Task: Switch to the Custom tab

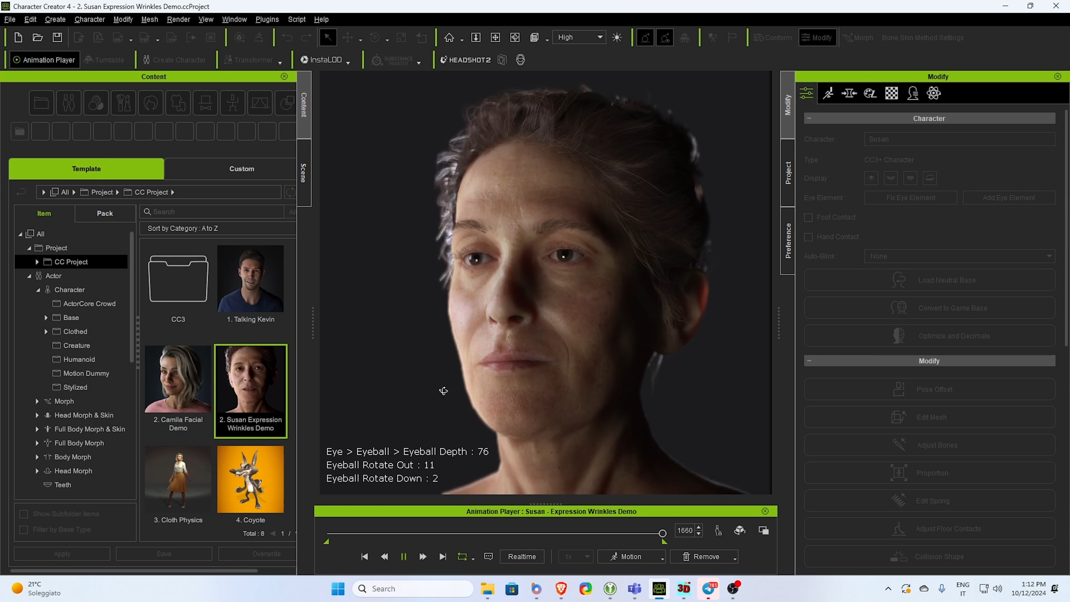Action: coord(242,169)
